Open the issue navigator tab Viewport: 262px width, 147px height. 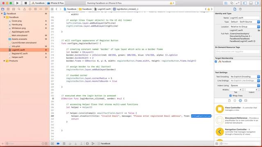[25, 9]
